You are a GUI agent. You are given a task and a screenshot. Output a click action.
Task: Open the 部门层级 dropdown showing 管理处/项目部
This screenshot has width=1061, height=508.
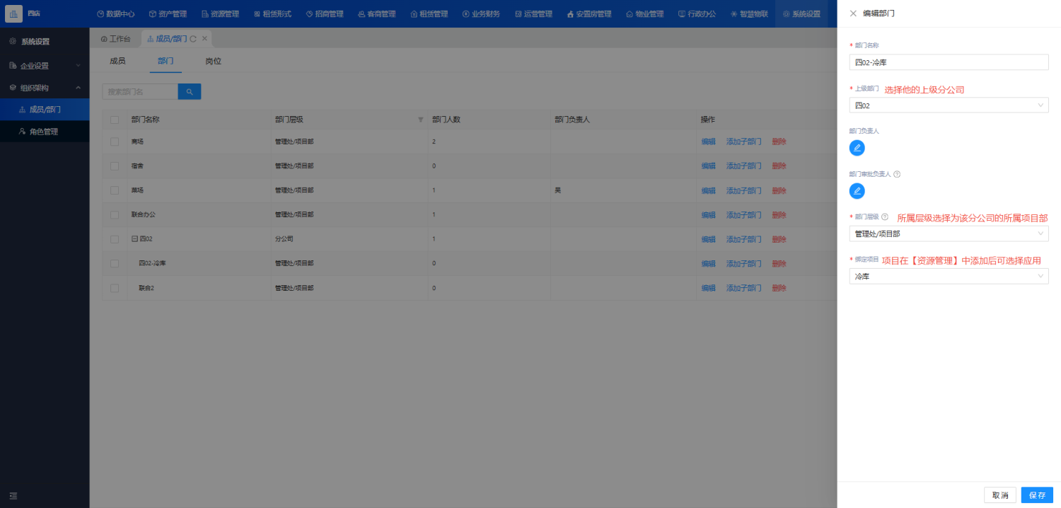click(x=949, y=233)
